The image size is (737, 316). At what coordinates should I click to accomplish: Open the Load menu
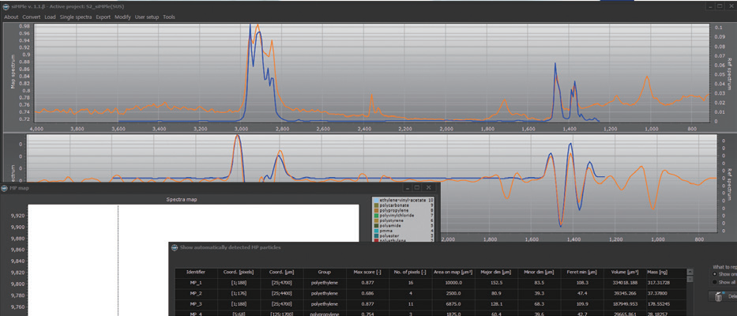coord(51,17)
